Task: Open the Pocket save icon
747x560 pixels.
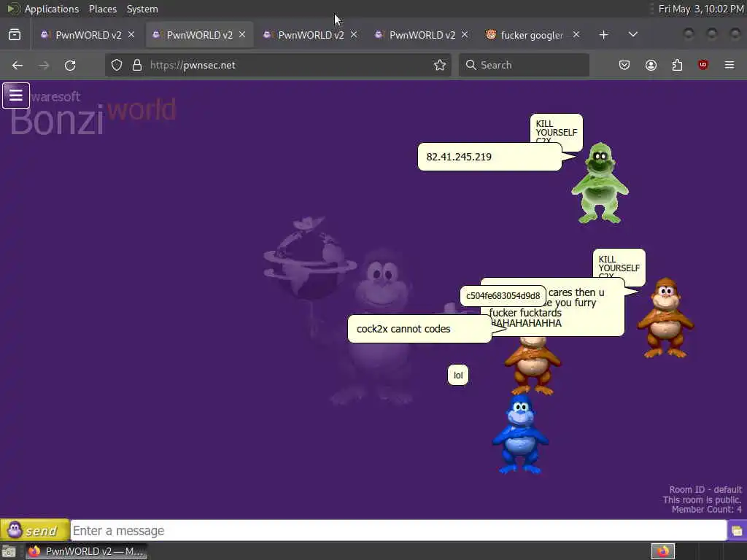Action: [x=624, y=65]
